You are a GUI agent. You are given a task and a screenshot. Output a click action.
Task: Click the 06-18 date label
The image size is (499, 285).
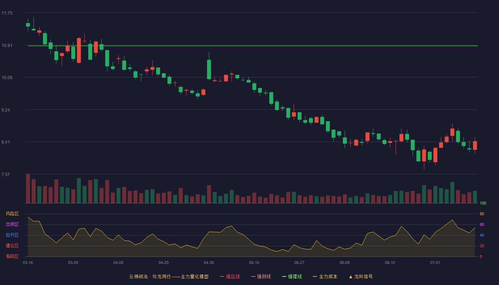pos(390,263)
